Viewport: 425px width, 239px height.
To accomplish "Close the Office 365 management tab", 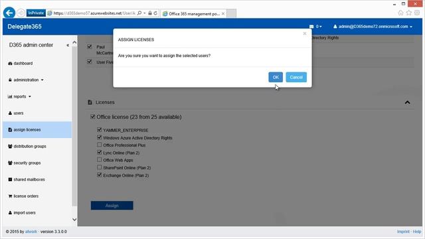I will (223, 13).
